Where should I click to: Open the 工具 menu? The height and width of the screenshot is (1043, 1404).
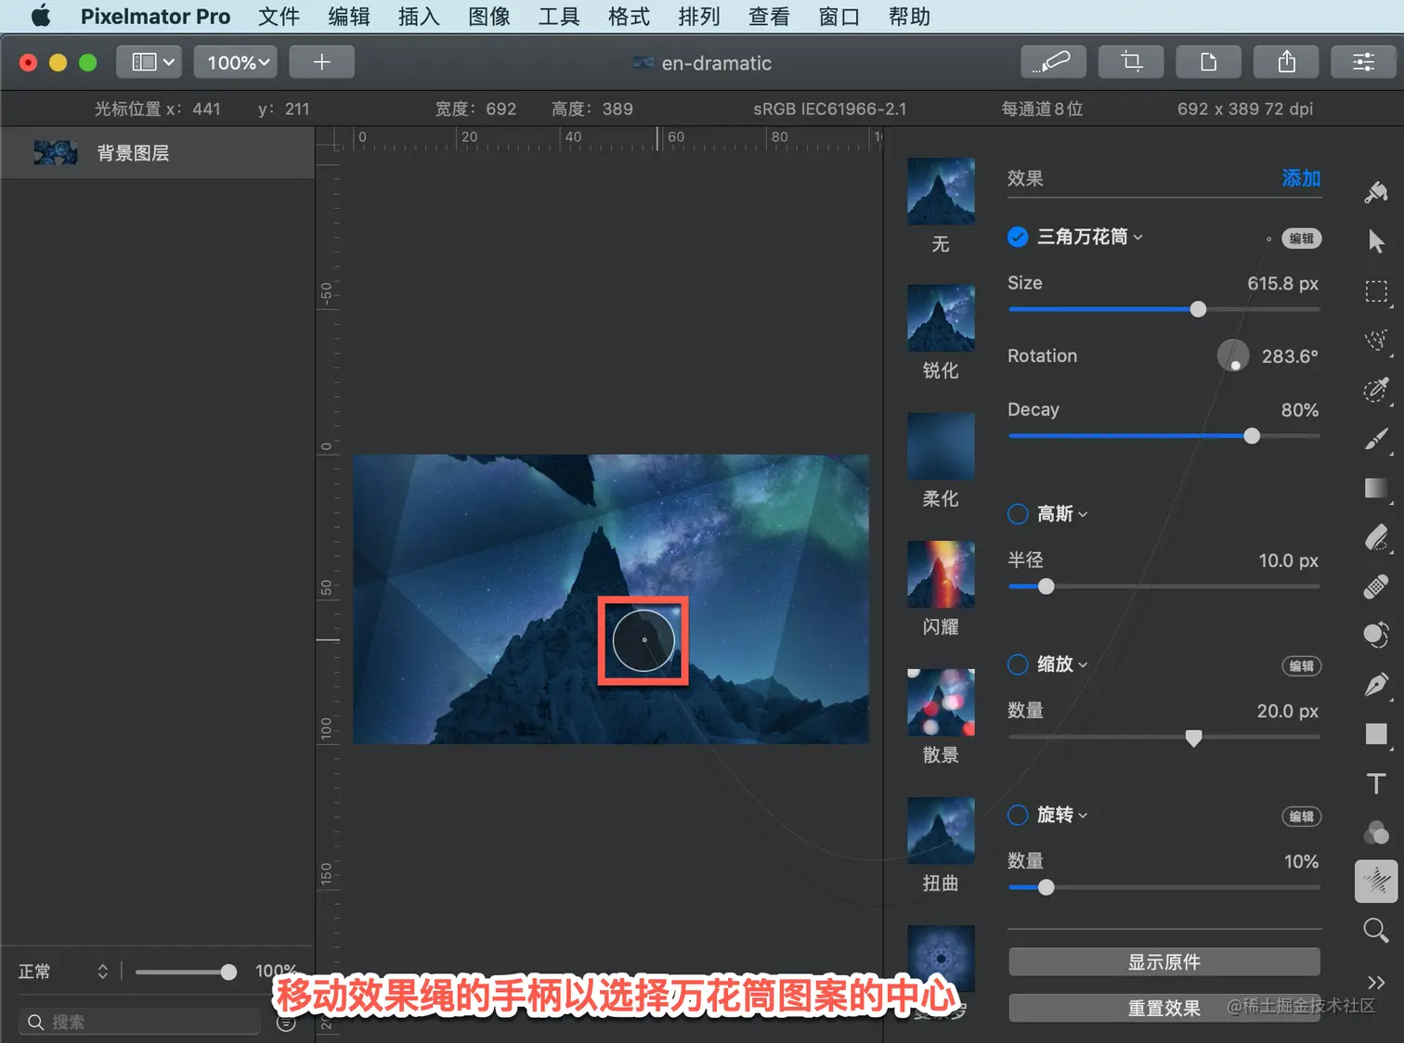pos(559,17)
